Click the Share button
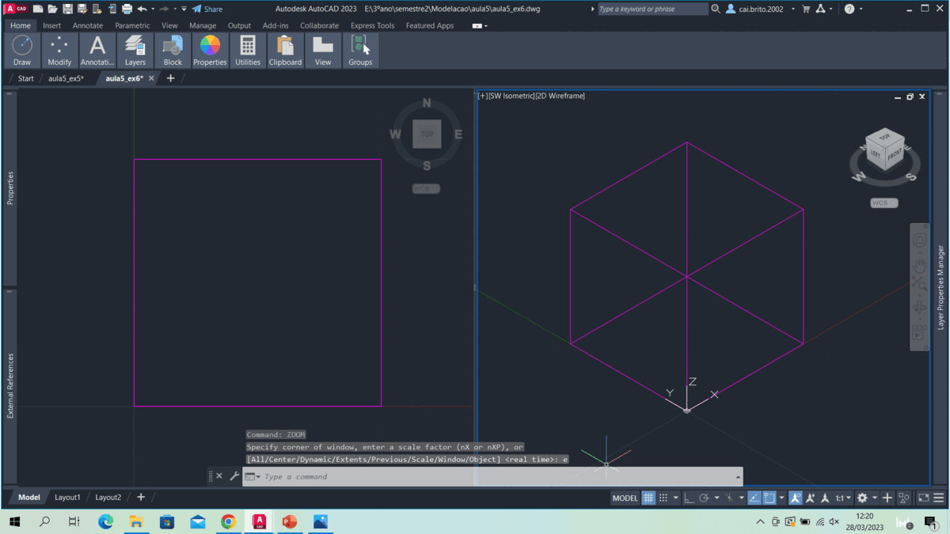 (x=207, y=9)
